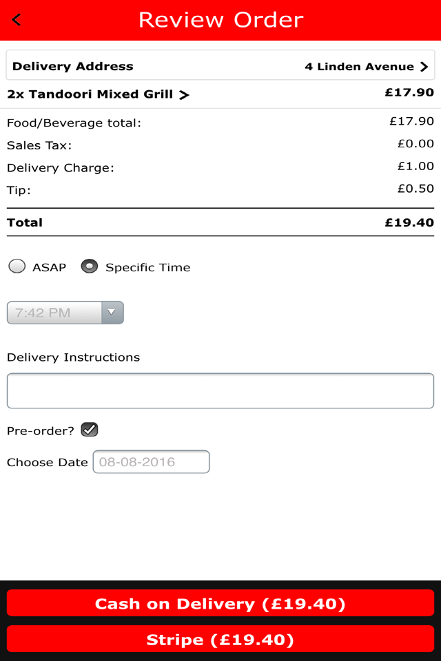Open the 2x Tandoori Mixed Grill item
441x661 pixels.
90,94
